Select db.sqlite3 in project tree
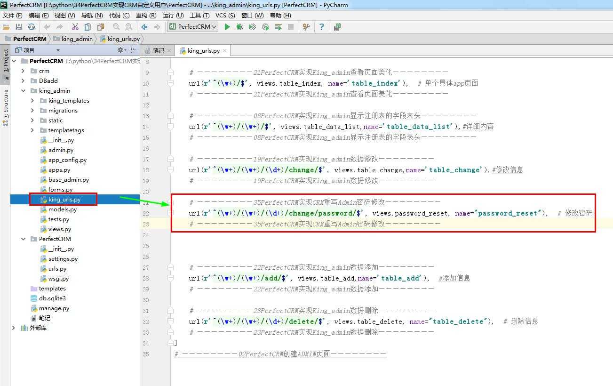The height and width of the screenshot is (386, 613). (52, 298)
